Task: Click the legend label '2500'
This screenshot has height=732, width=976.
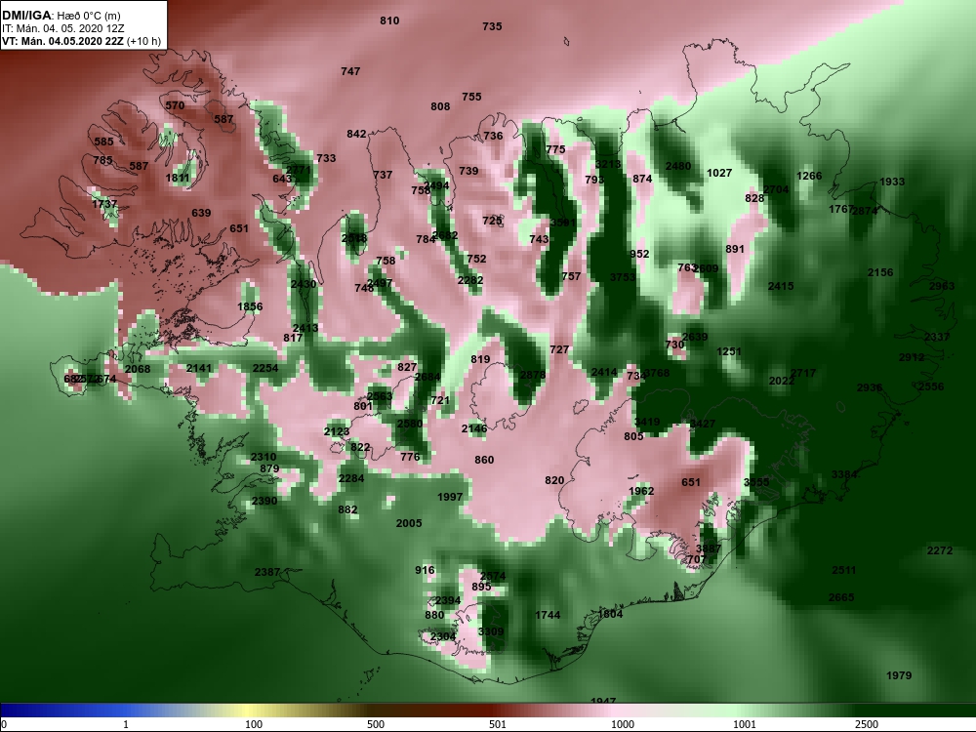Action: pos(867,724)
